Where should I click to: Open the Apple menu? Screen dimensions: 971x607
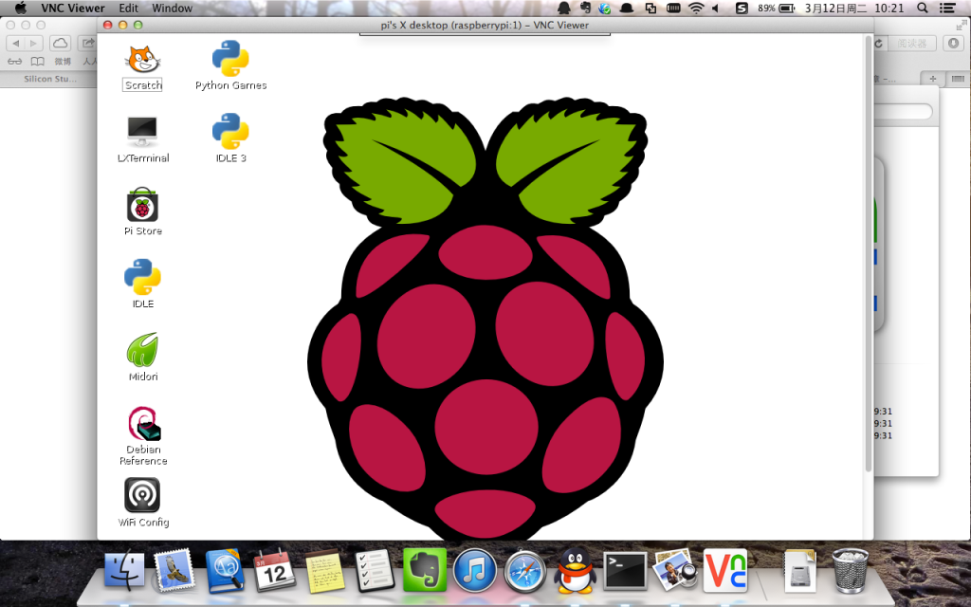click(20, 8)
